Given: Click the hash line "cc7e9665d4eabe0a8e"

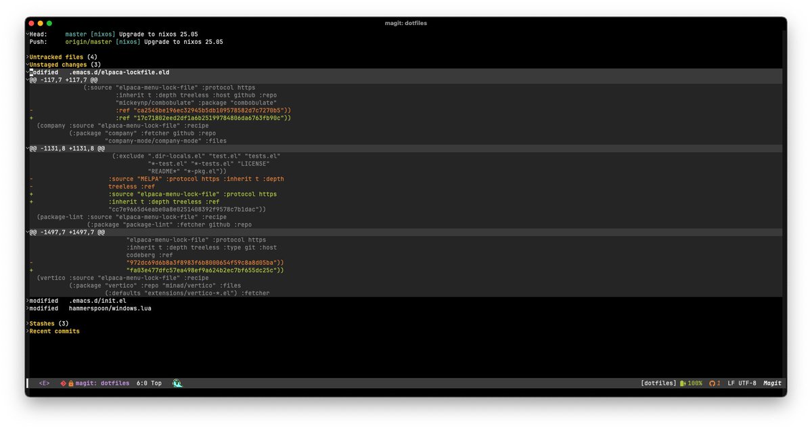Looking at the screenshot, I should 187,210.
